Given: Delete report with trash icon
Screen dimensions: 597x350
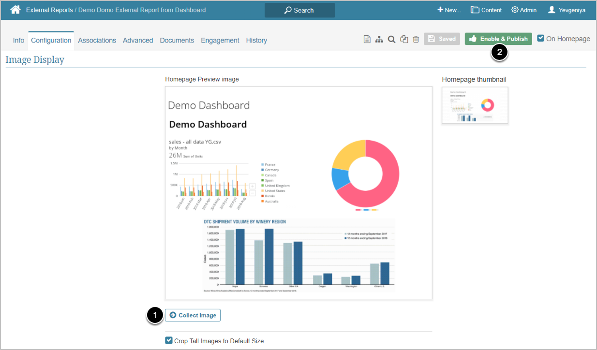Looking at the screenshot, I should [x=416, y=39].
